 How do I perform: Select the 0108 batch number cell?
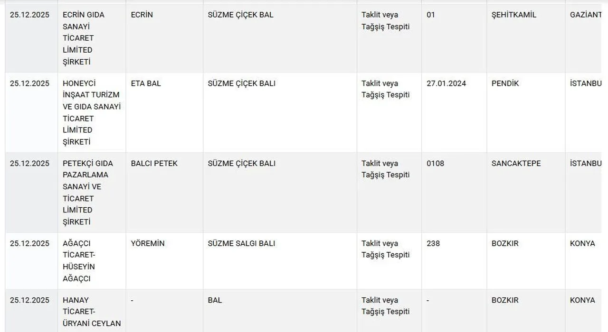[x=435, y=164]
